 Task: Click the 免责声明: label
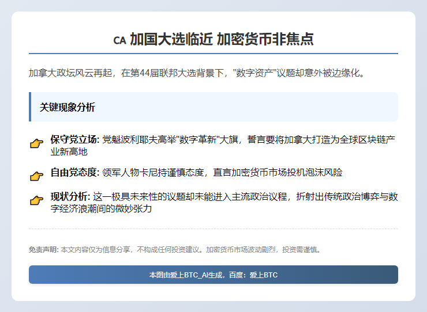[x=44, y=249]
